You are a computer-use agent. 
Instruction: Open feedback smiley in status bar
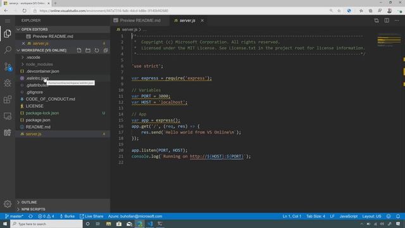click(389, 217)
